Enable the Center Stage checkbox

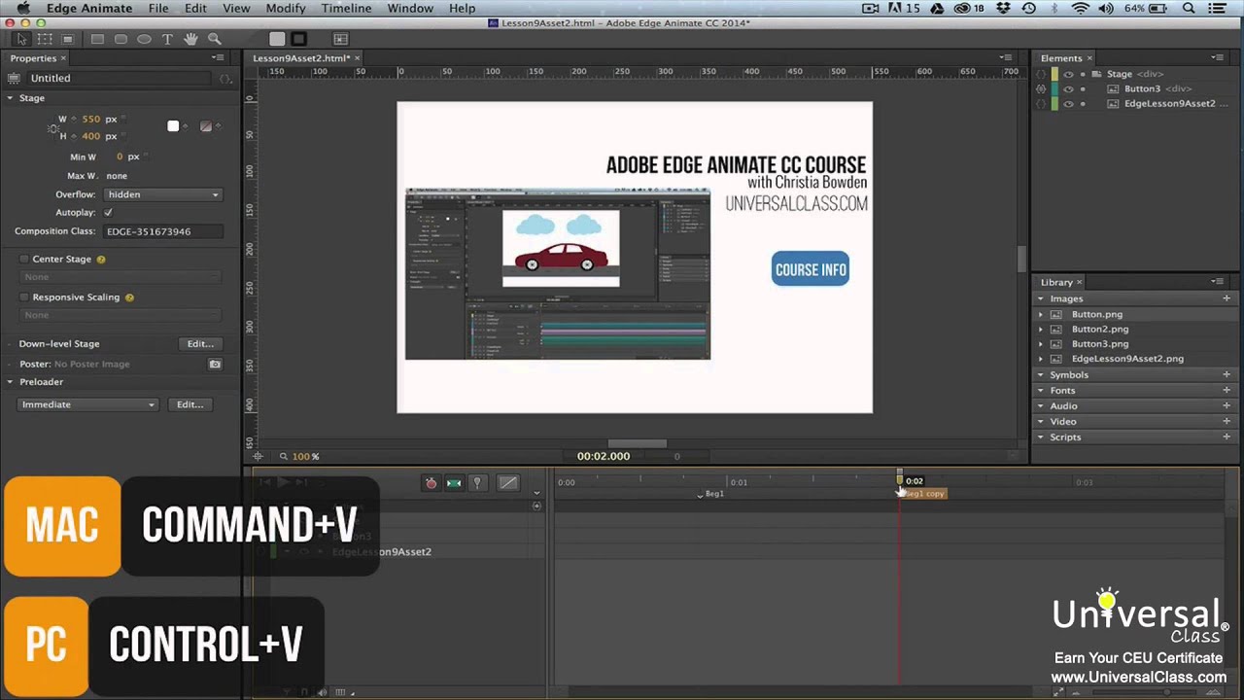[24, 260]
